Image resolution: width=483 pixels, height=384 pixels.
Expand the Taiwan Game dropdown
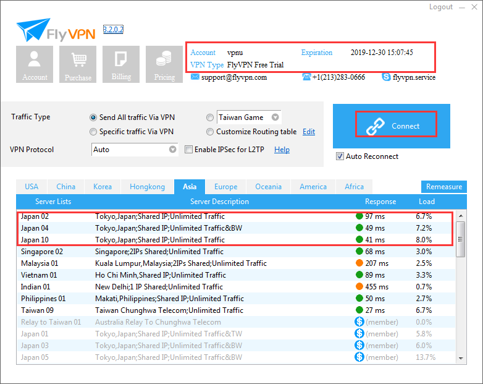click(275, 117)
